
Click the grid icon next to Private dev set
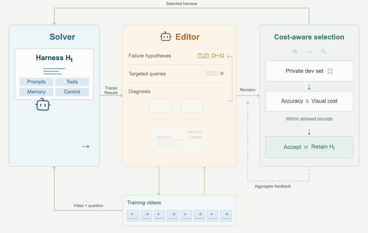[x=330, y=71]
